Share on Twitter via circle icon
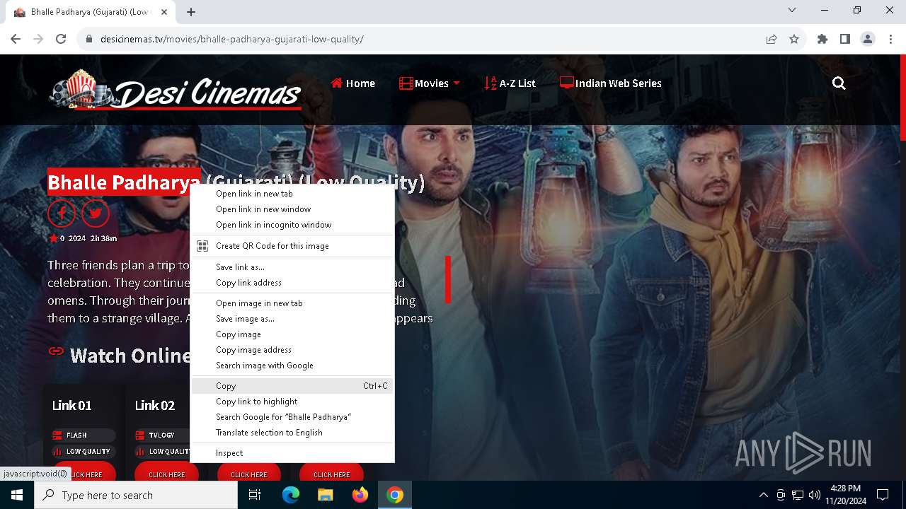Image resolution: width=906 pixels, height=509 pixels. point(96,213)
